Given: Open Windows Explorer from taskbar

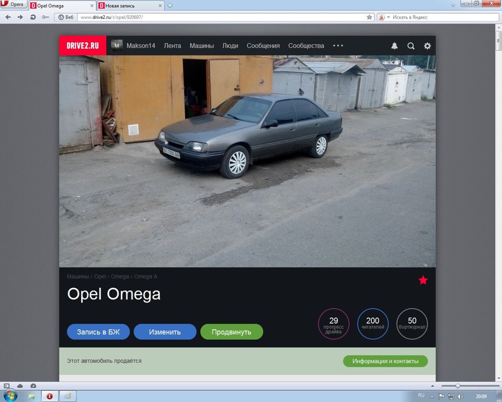Looking at the screenshot, I should 32,397.
